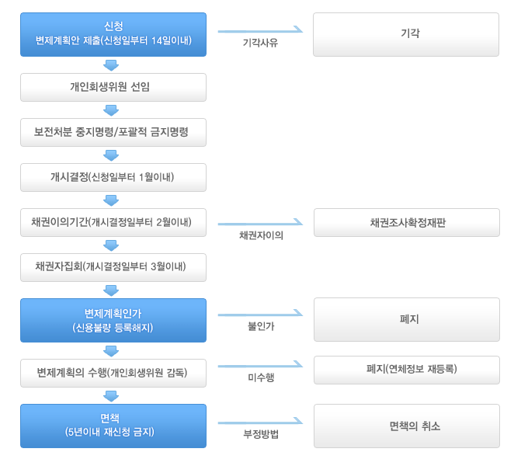Click the blue 면책 box

[113, 426]
